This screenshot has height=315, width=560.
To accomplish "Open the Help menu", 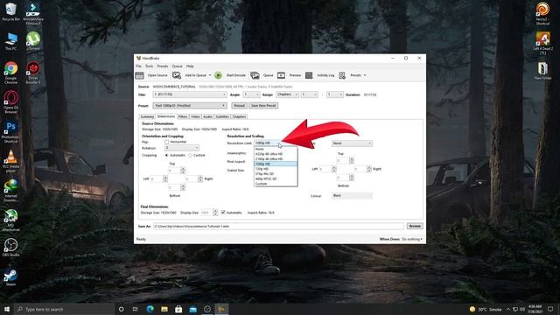I will [x=190, y=66].
